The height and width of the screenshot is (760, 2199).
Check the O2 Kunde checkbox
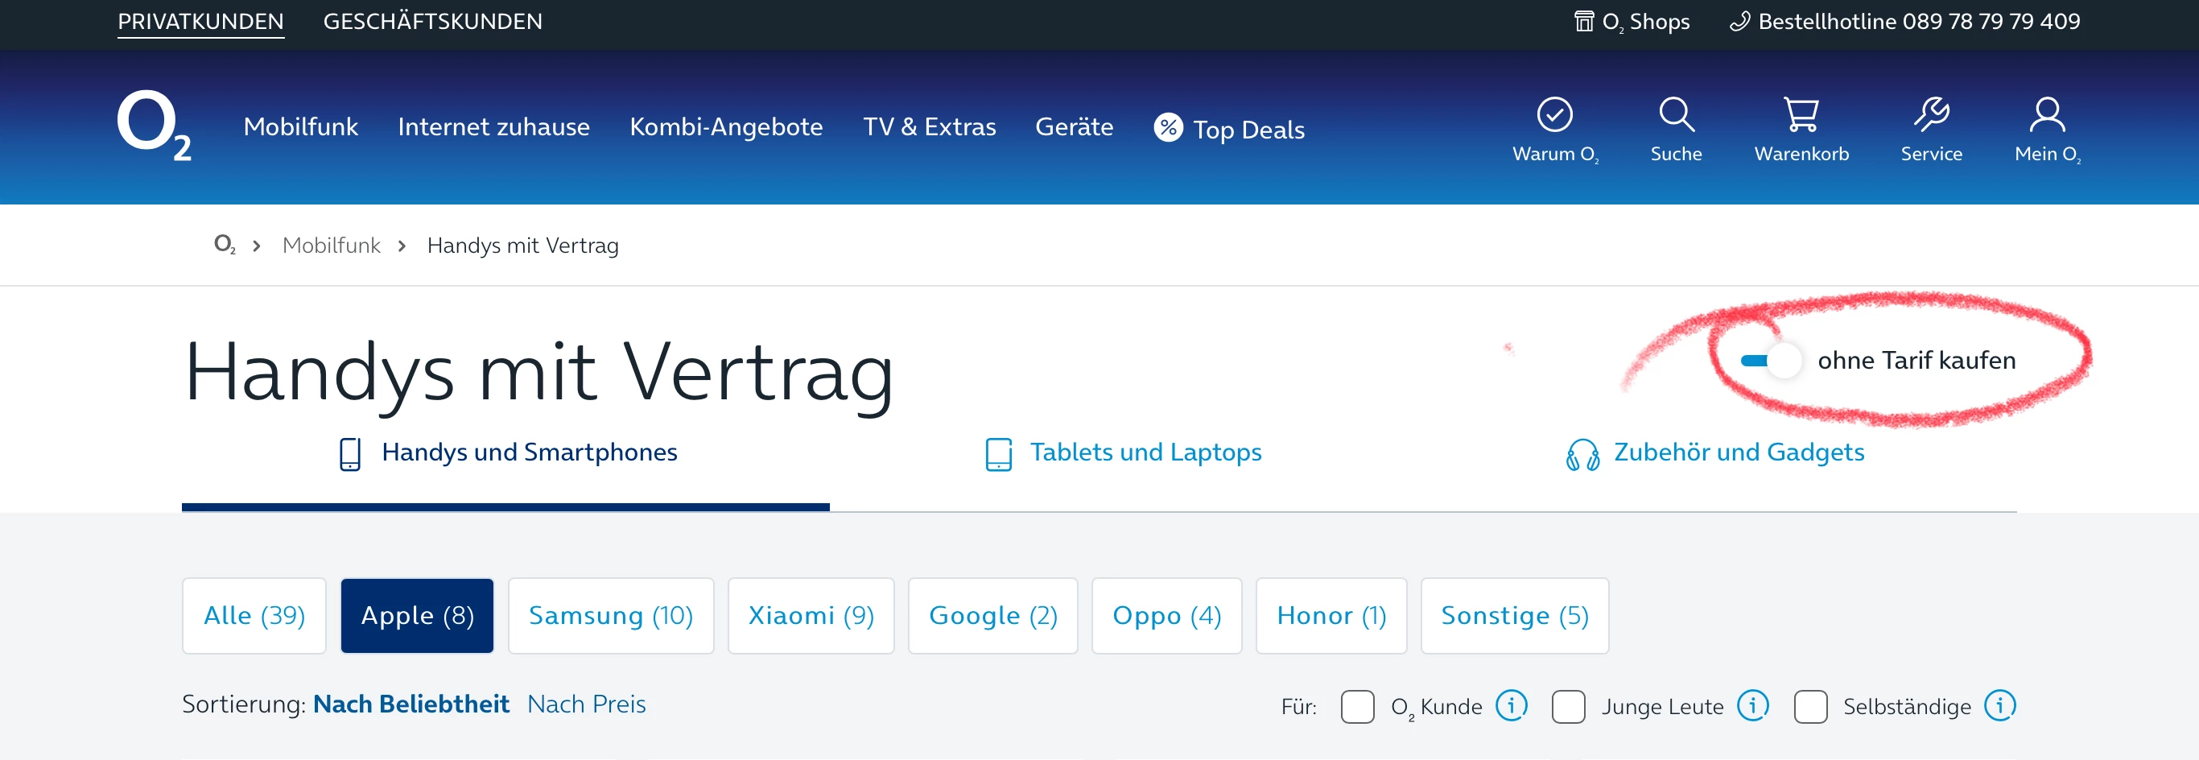1357,707
